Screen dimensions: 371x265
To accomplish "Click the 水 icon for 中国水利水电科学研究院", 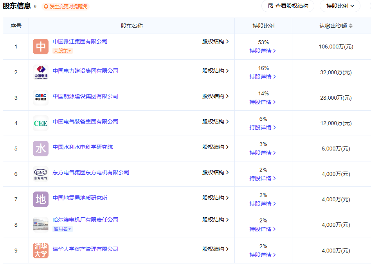I will 40,148.
